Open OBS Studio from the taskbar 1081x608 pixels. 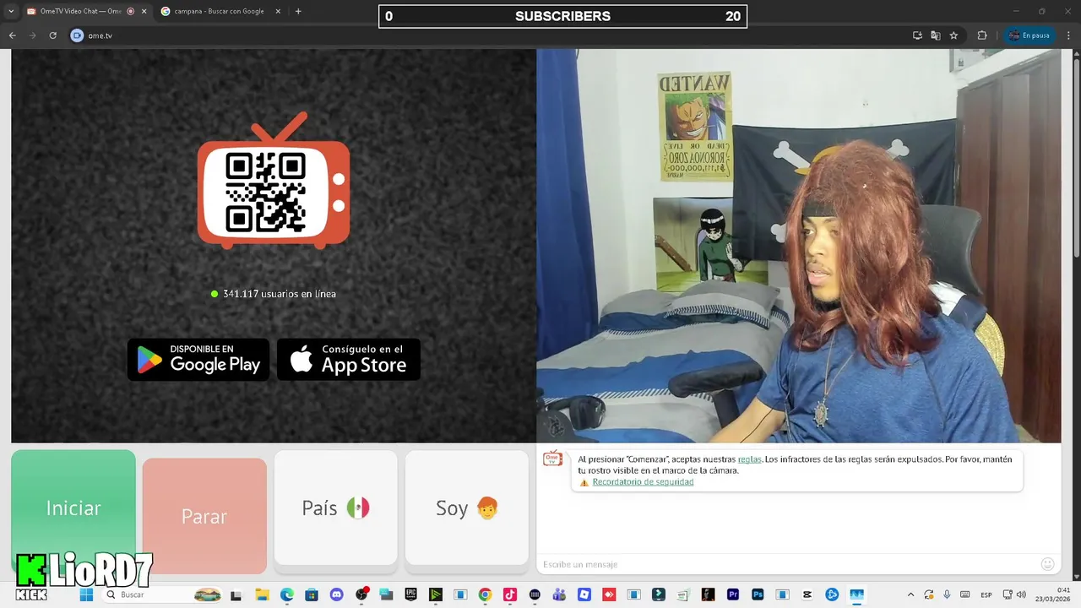coord(361,594)
